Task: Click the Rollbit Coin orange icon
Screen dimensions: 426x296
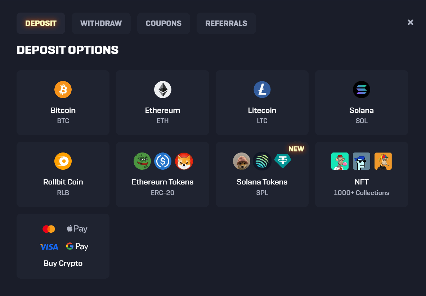Action: (63, 161)
